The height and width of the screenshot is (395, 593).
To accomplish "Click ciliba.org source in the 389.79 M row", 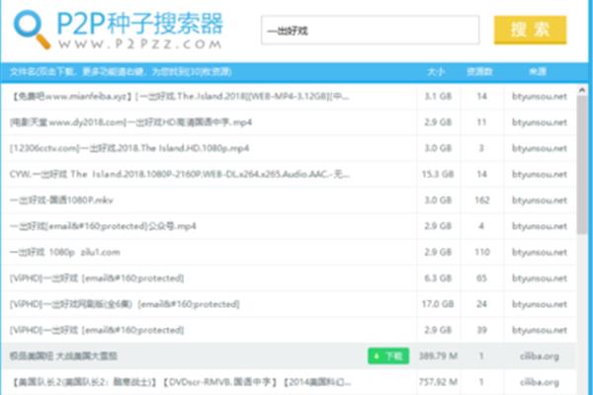I will [x=540, y=356].
